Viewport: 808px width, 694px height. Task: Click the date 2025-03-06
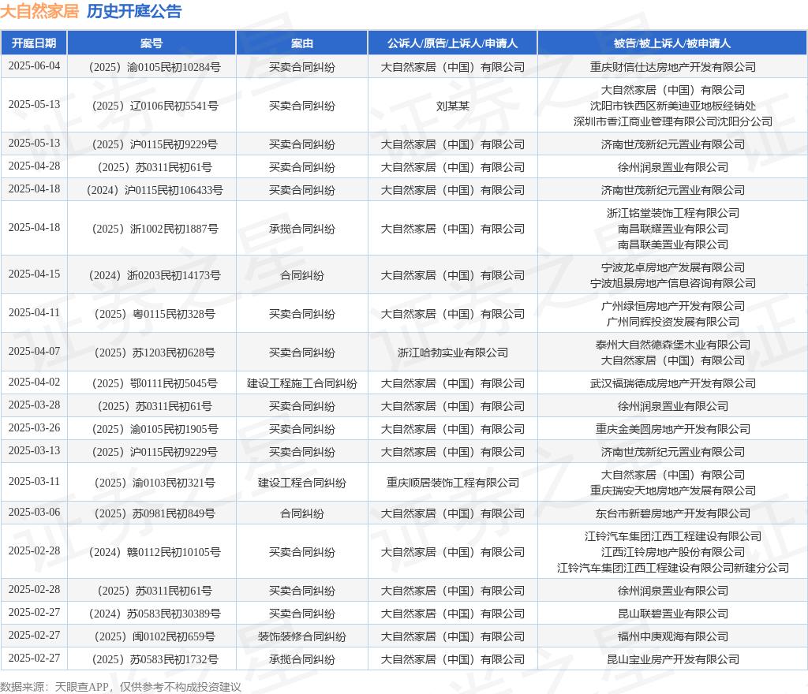[34, 513]
